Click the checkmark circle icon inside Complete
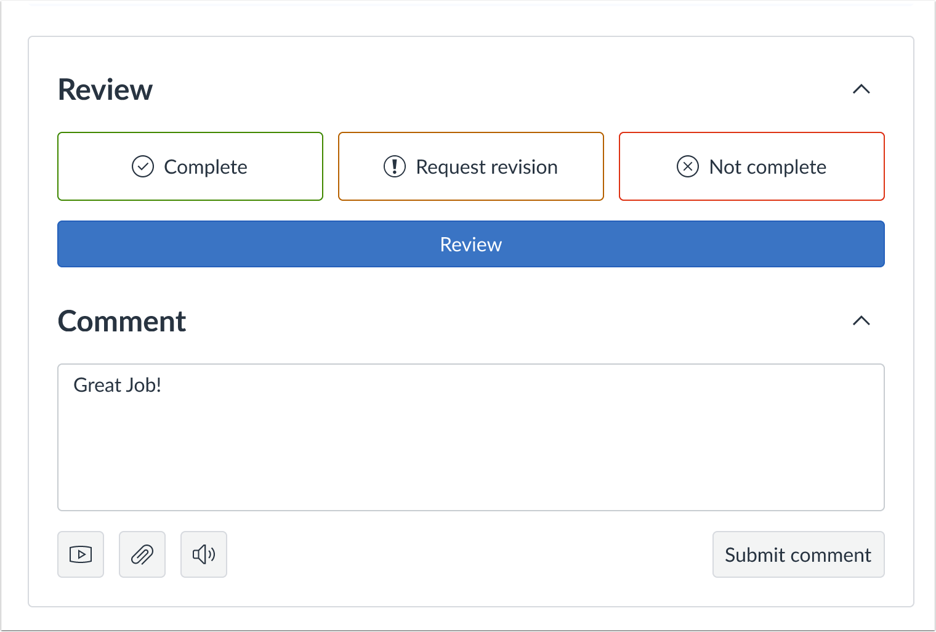 tap(142, 166)
